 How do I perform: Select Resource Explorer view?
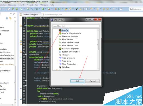pyautogui.click(x=69, y=49)
